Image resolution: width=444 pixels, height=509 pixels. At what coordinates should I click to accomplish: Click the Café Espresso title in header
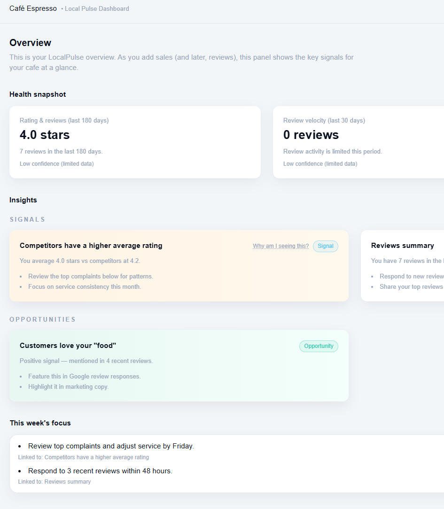pyautogui.click(x=33, y=8)
